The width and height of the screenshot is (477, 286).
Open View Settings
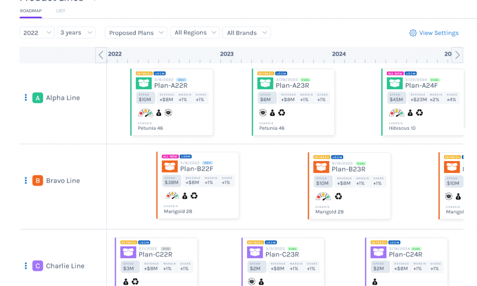434,33
